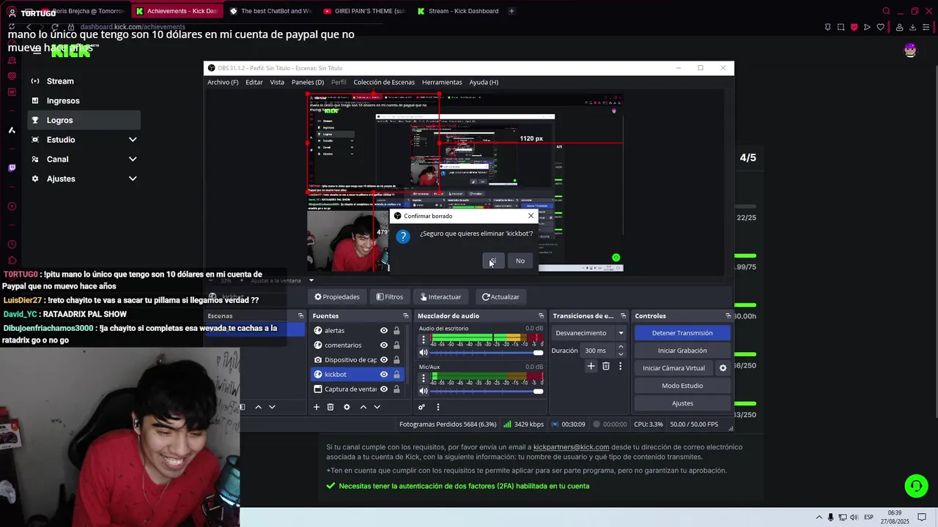Open Filtros for selected source
938x527 pixels.
coord(390,296)
